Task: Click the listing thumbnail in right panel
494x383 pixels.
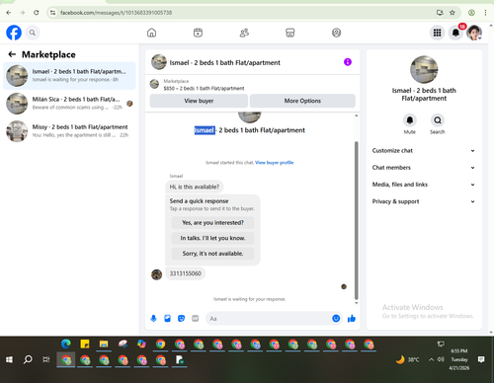Action: pyautogui.click(x=424, y=69)
